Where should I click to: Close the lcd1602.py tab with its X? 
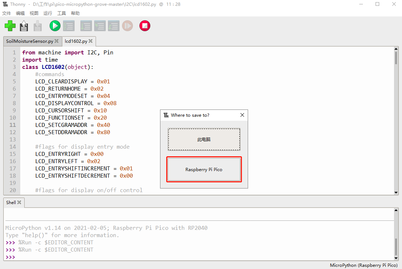[91, 41]
